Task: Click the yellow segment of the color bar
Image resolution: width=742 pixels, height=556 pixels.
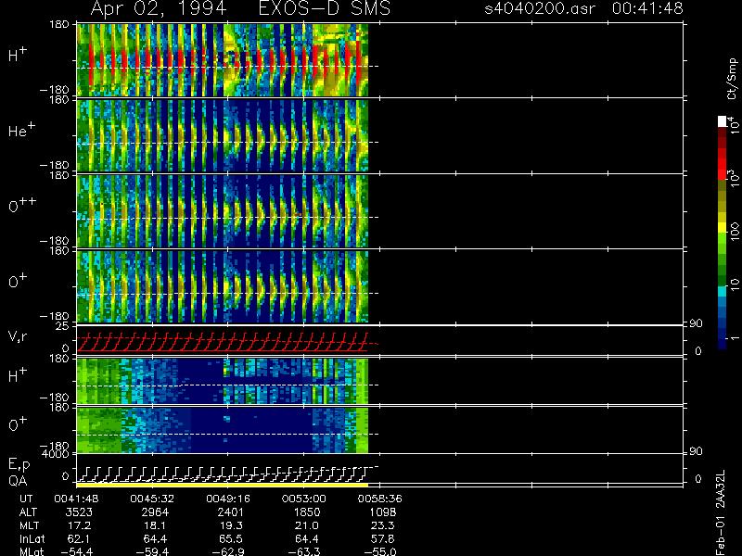Action: pos(723,229)
